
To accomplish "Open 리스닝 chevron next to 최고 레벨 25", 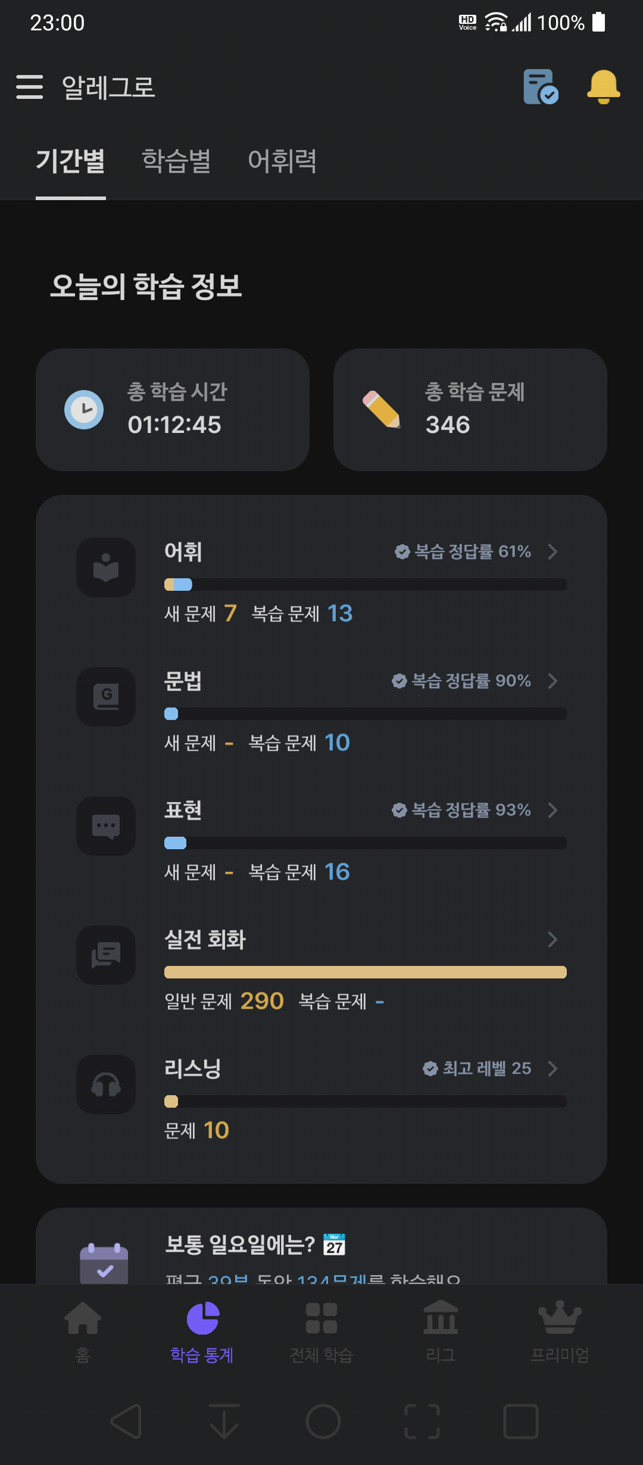I will (x=553, y=1068).
